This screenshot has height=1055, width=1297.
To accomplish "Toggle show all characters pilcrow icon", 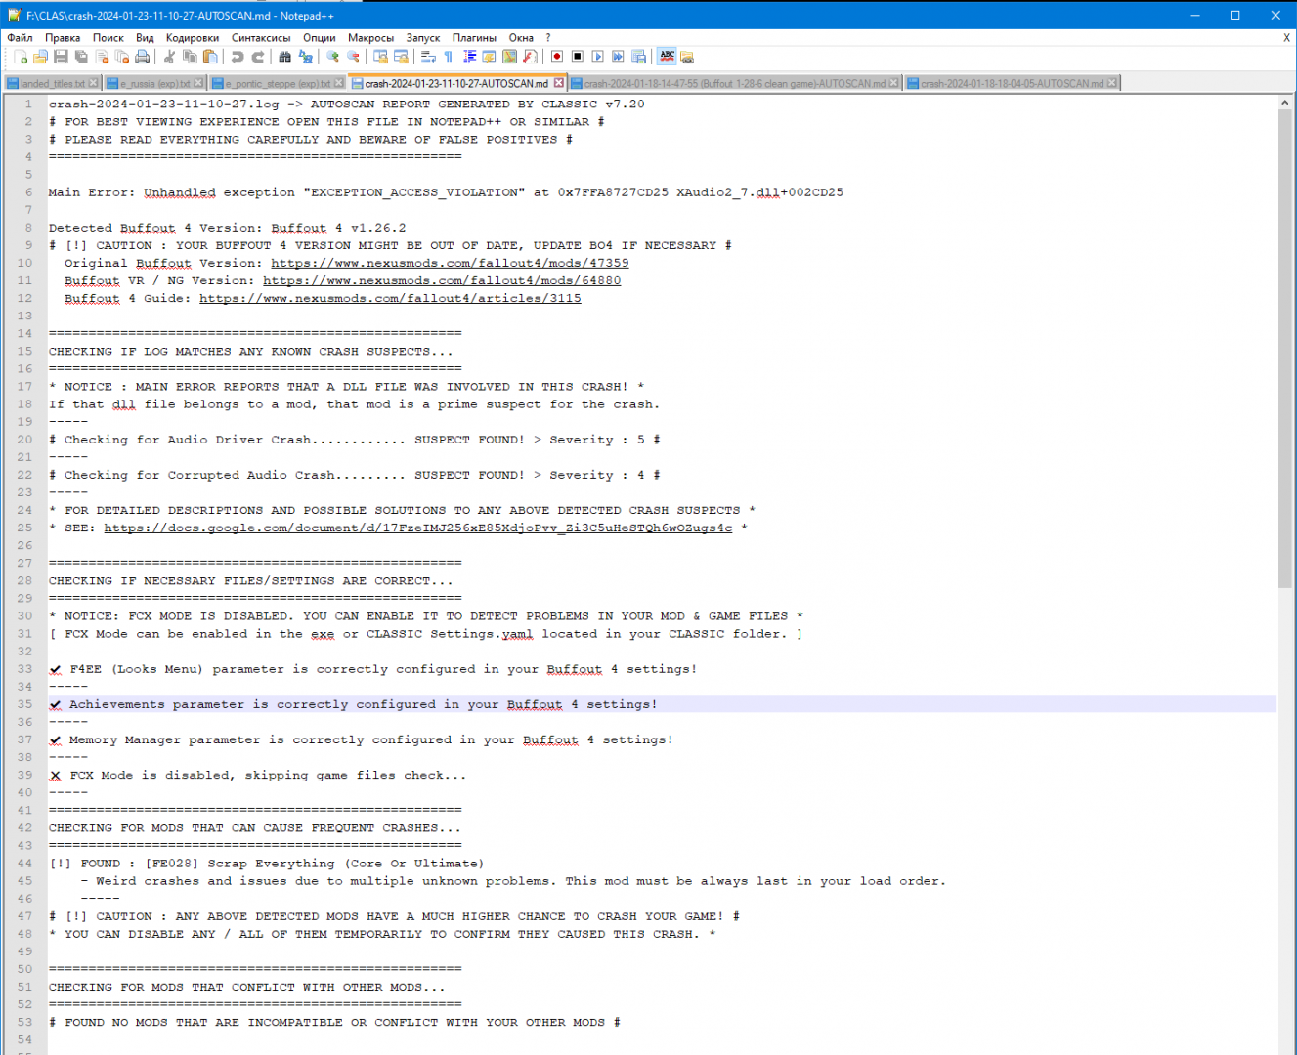I will pos(449,58).
